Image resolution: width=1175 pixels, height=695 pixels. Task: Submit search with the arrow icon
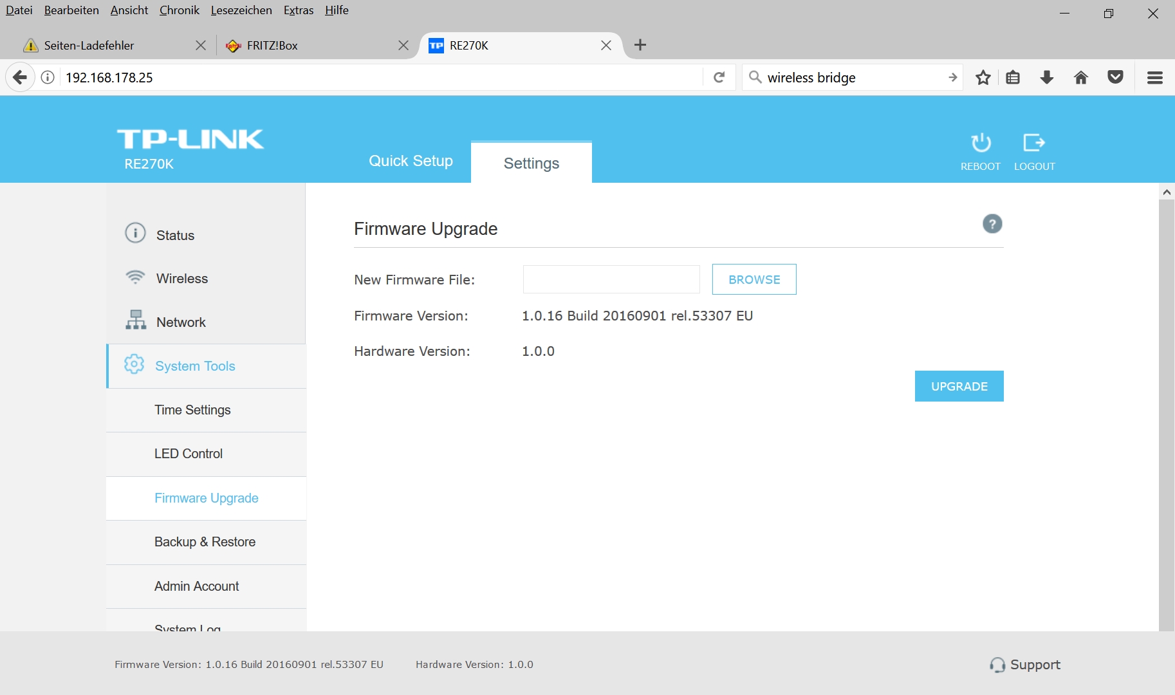pos(953,78)
